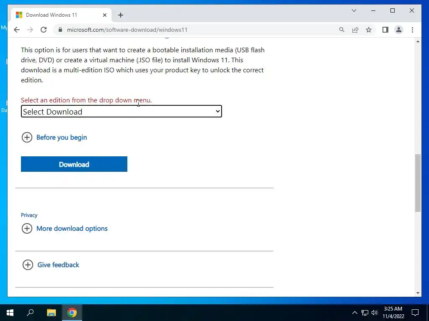
Task: Select the Download Windows 11 tab
Action: [x=61, y=15]
